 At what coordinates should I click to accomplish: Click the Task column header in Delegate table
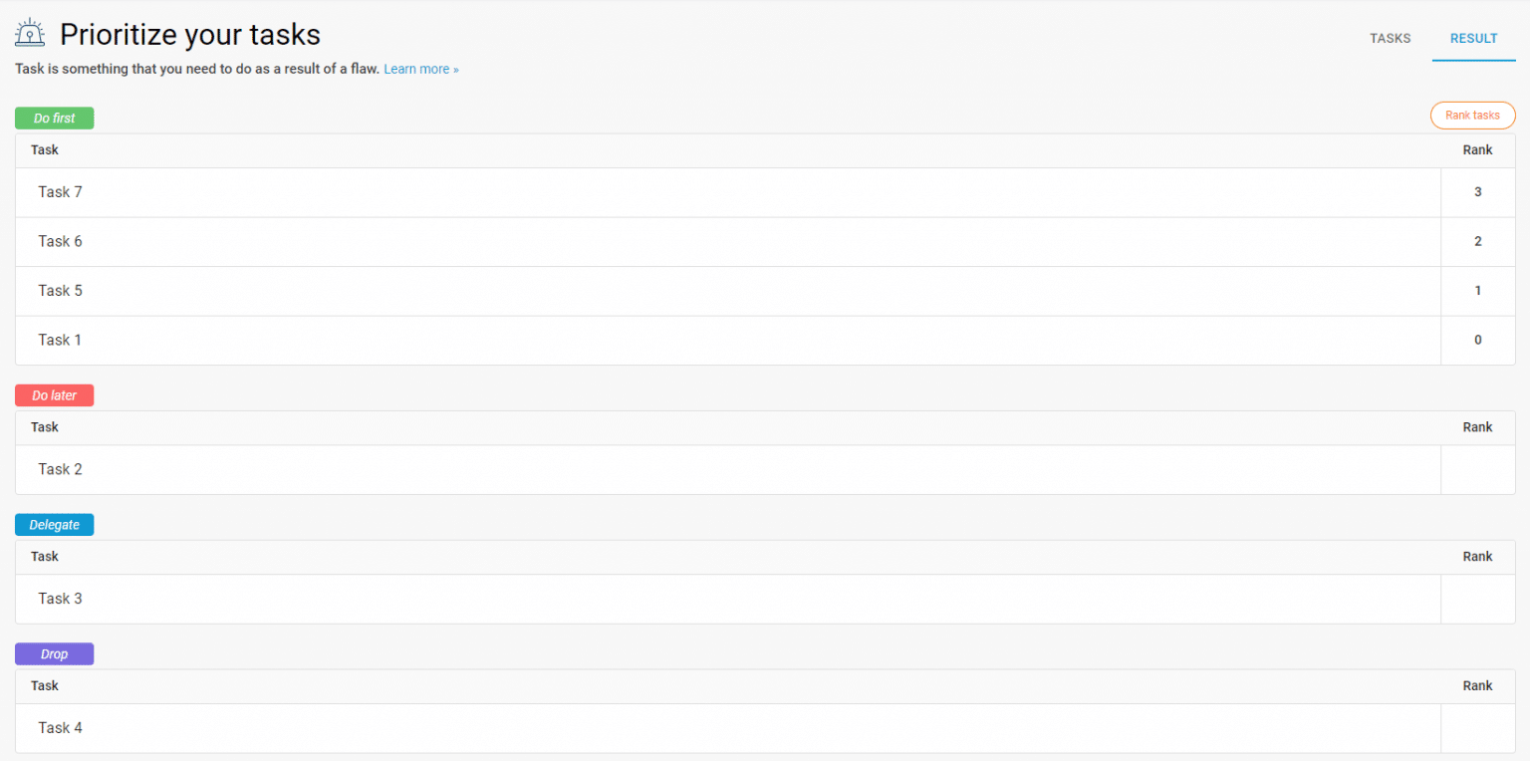pyautogui.click(x=45, y=557)
